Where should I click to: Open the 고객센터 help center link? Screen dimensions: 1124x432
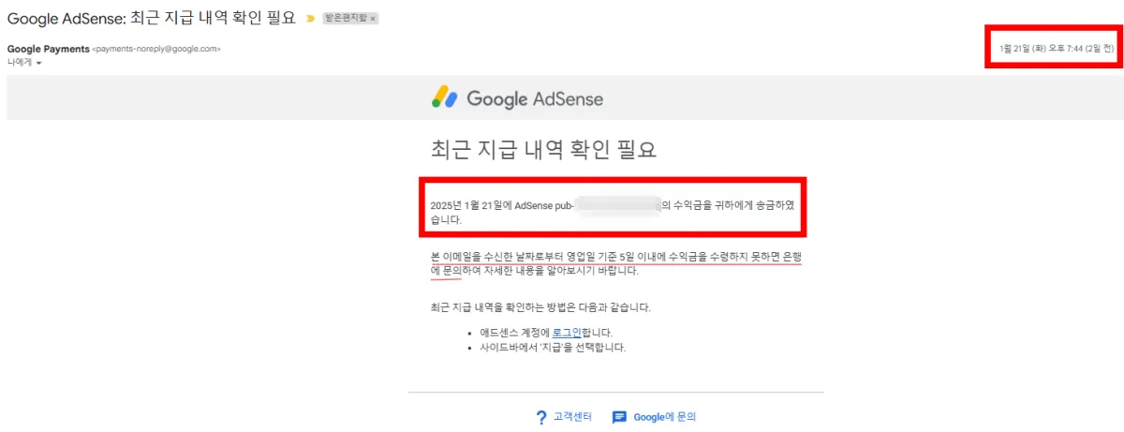coord(572,417)
